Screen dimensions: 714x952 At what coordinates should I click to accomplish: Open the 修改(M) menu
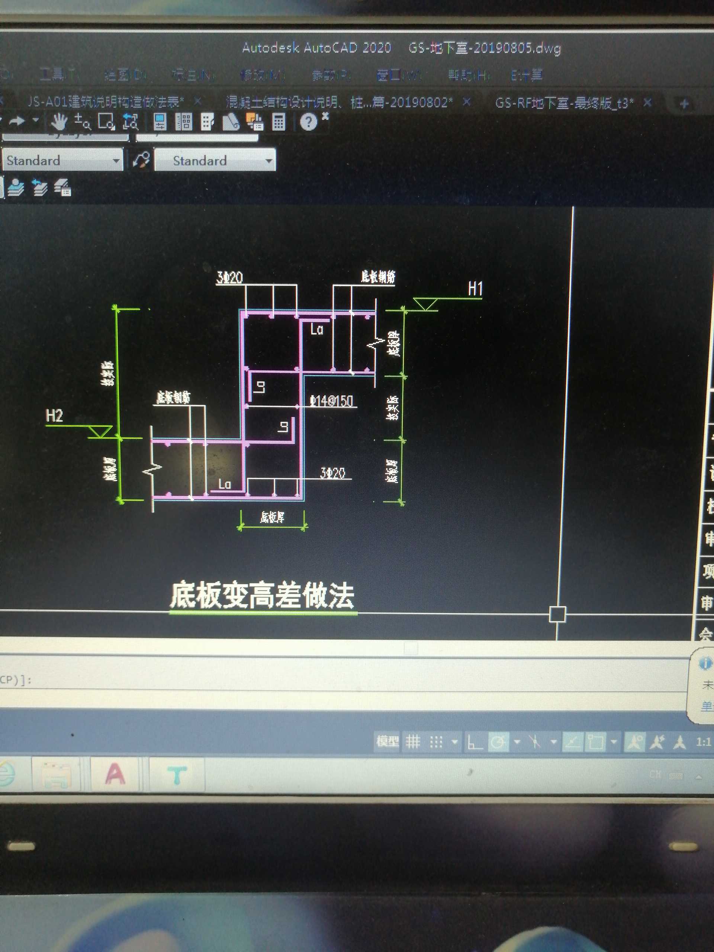(263, 75)
